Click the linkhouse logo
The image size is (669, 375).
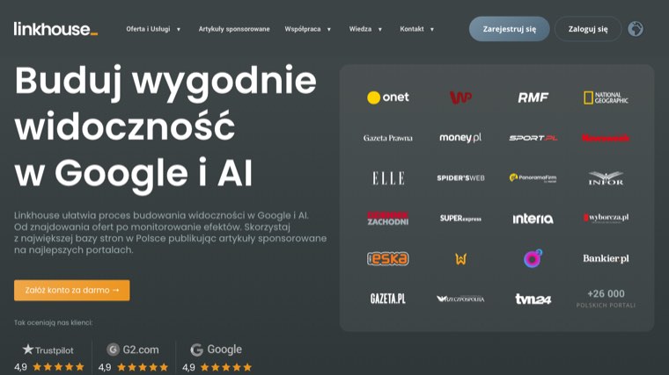pos(55,29)
